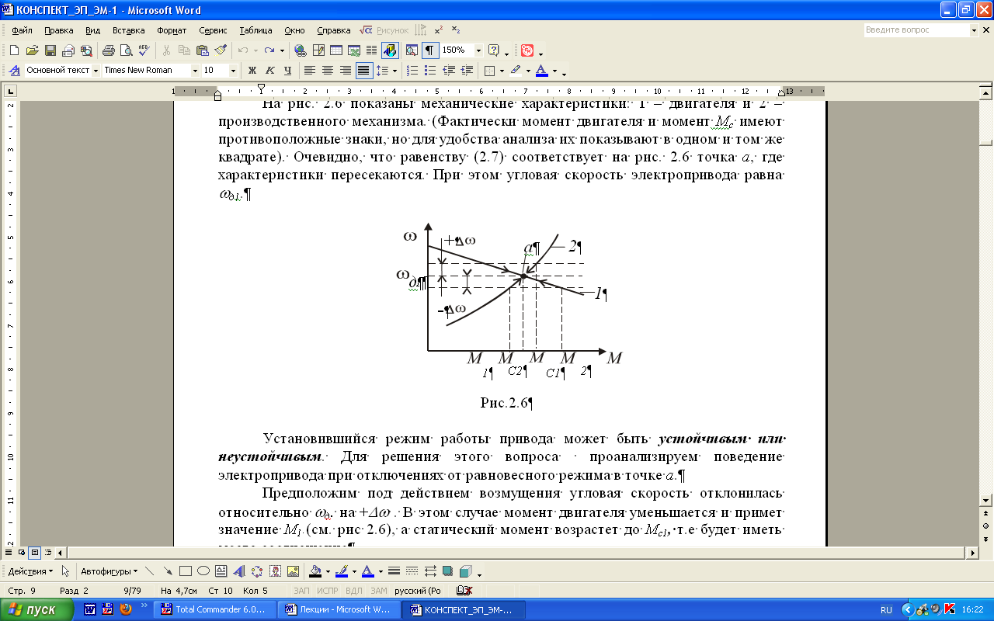The height and width of the screenshot is (621, 994).
Task: Click the fill color bucket in the drawing toolbar
Action: click(315, 571)
